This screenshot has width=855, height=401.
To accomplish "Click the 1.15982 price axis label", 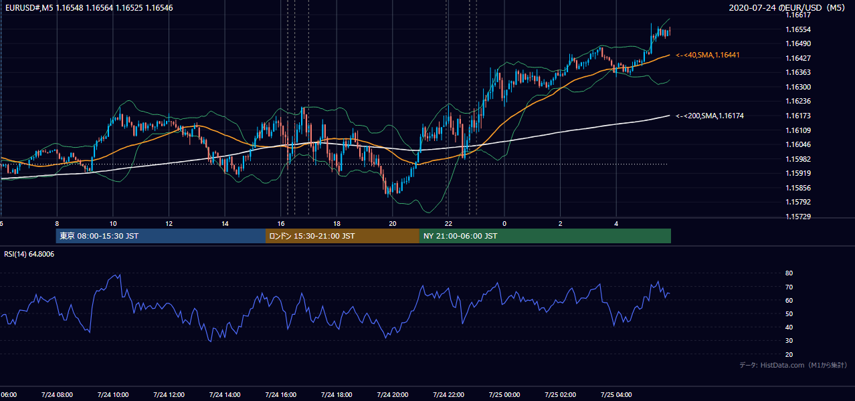I will [x=798, y=159].
